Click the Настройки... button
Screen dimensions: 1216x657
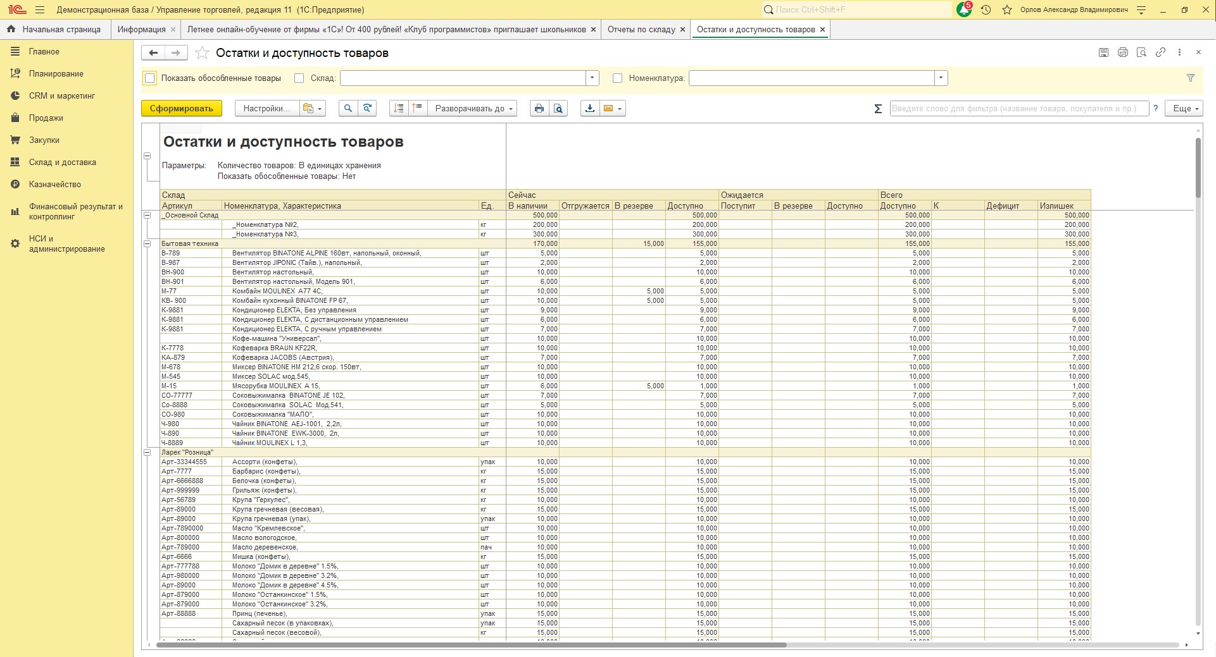[x=266, y=108]
